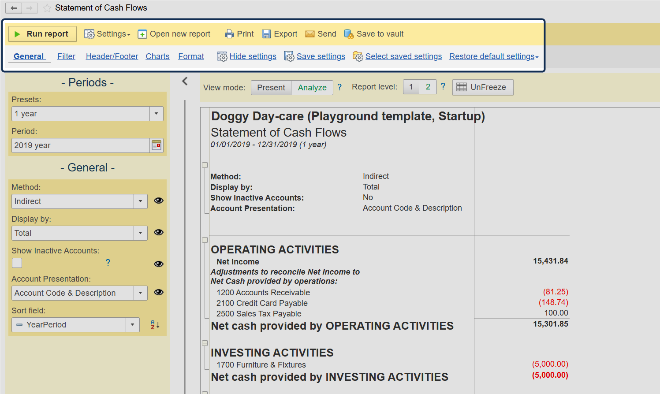The height and width of the screenshot is (394, 660).
Task: Click the Period input field
Action: (x=80, y=145)
